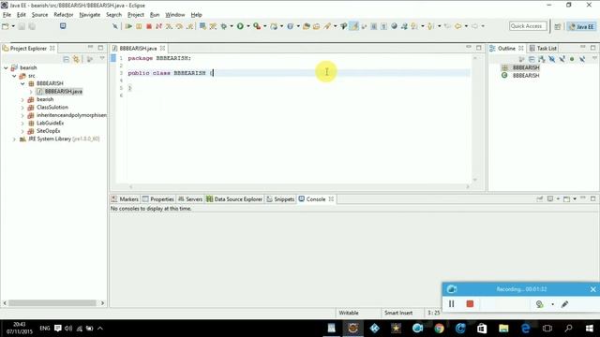Image resolution: width=600 pixels, height=337 pixels.
Task: Toggle Hide Non-Public Members green dot icon
Action: (x=572, y=59)
